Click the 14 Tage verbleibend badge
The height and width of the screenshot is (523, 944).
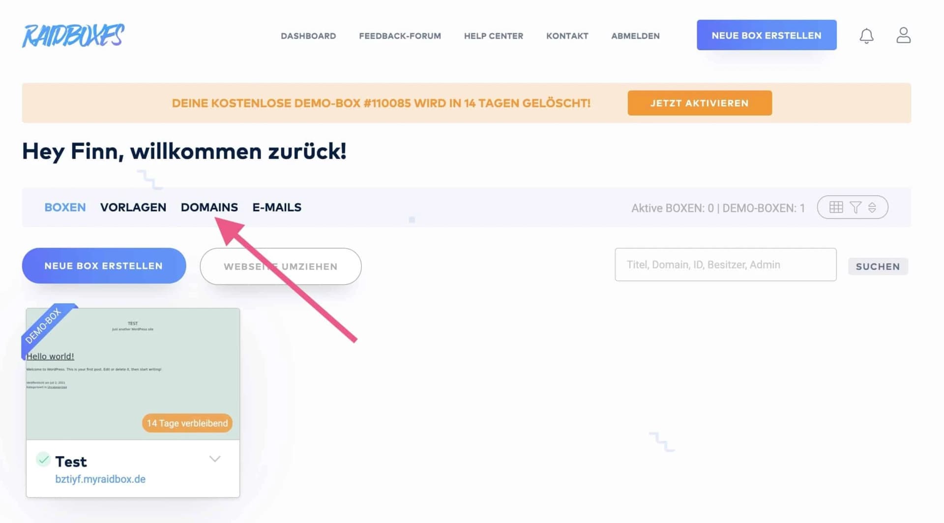coord(186,423)
